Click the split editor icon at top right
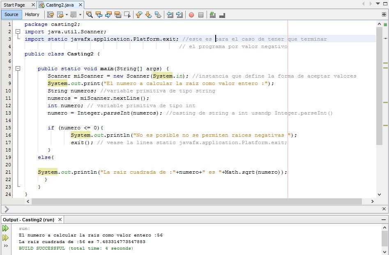This screenshot has width=389, height=255. (x=384, y=14)
